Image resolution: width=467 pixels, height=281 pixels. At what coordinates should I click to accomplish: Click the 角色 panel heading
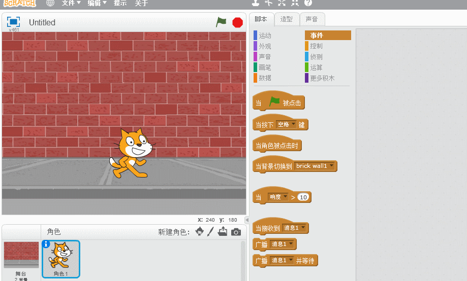click(53, 232)
